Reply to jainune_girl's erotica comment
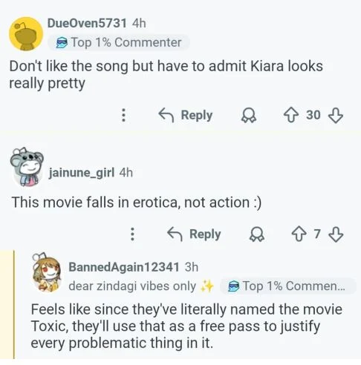 pos(194,234)
